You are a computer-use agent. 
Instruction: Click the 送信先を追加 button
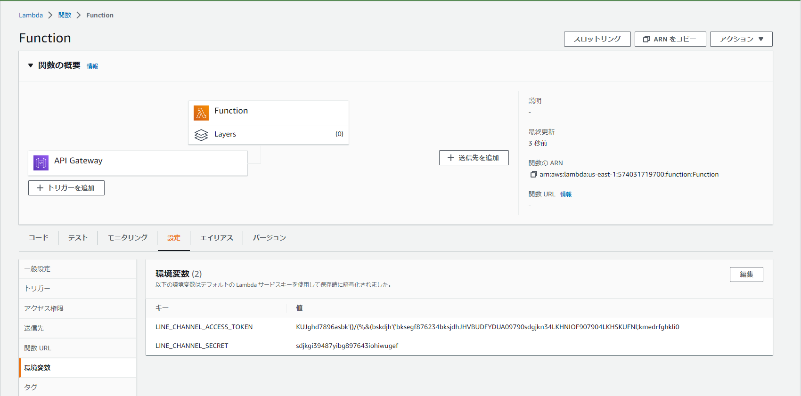click(474, 158)
